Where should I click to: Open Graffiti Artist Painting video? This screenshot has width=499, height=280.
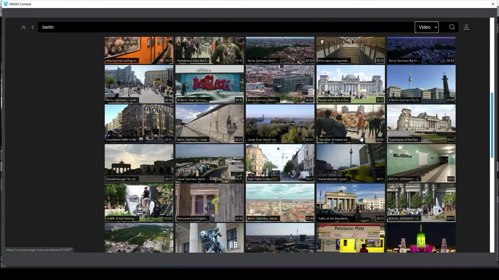point(139,202)
